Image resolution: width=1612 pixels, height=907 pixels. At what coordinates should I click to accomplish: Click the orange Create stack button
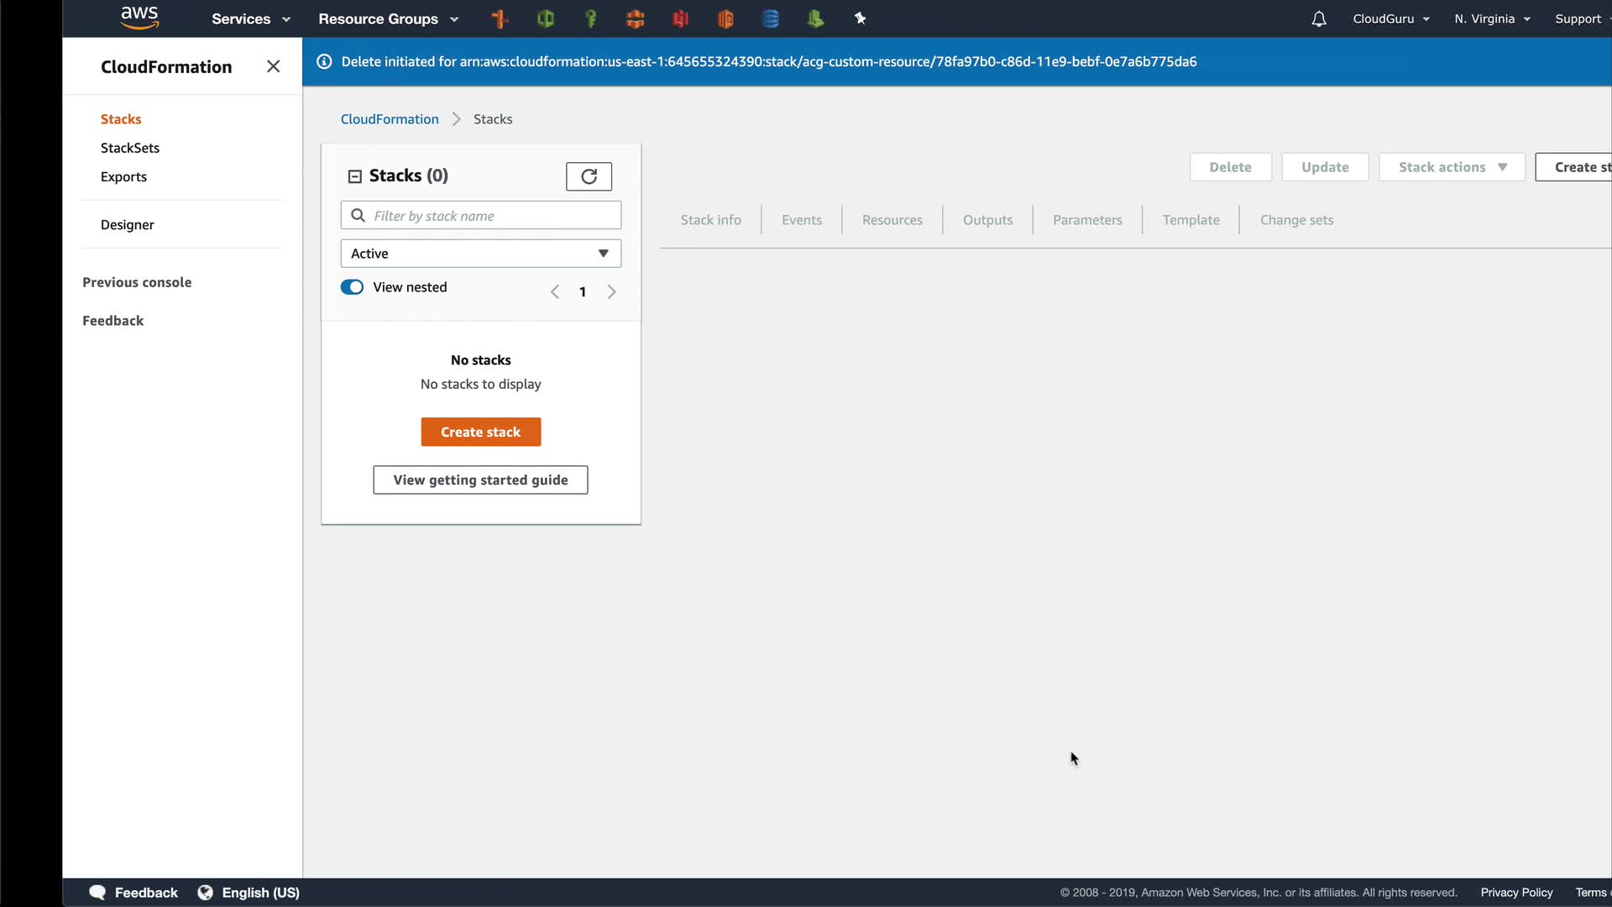(x=480, y=432)
